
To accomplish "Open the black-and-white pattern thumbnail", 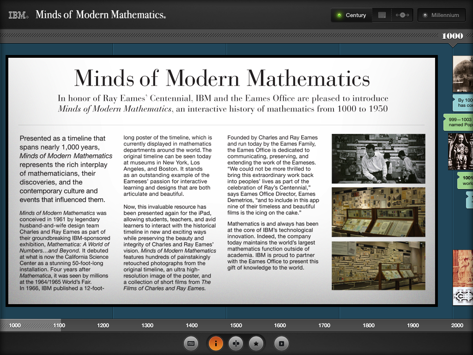I will pyautogui.click(x=463, y=296).
